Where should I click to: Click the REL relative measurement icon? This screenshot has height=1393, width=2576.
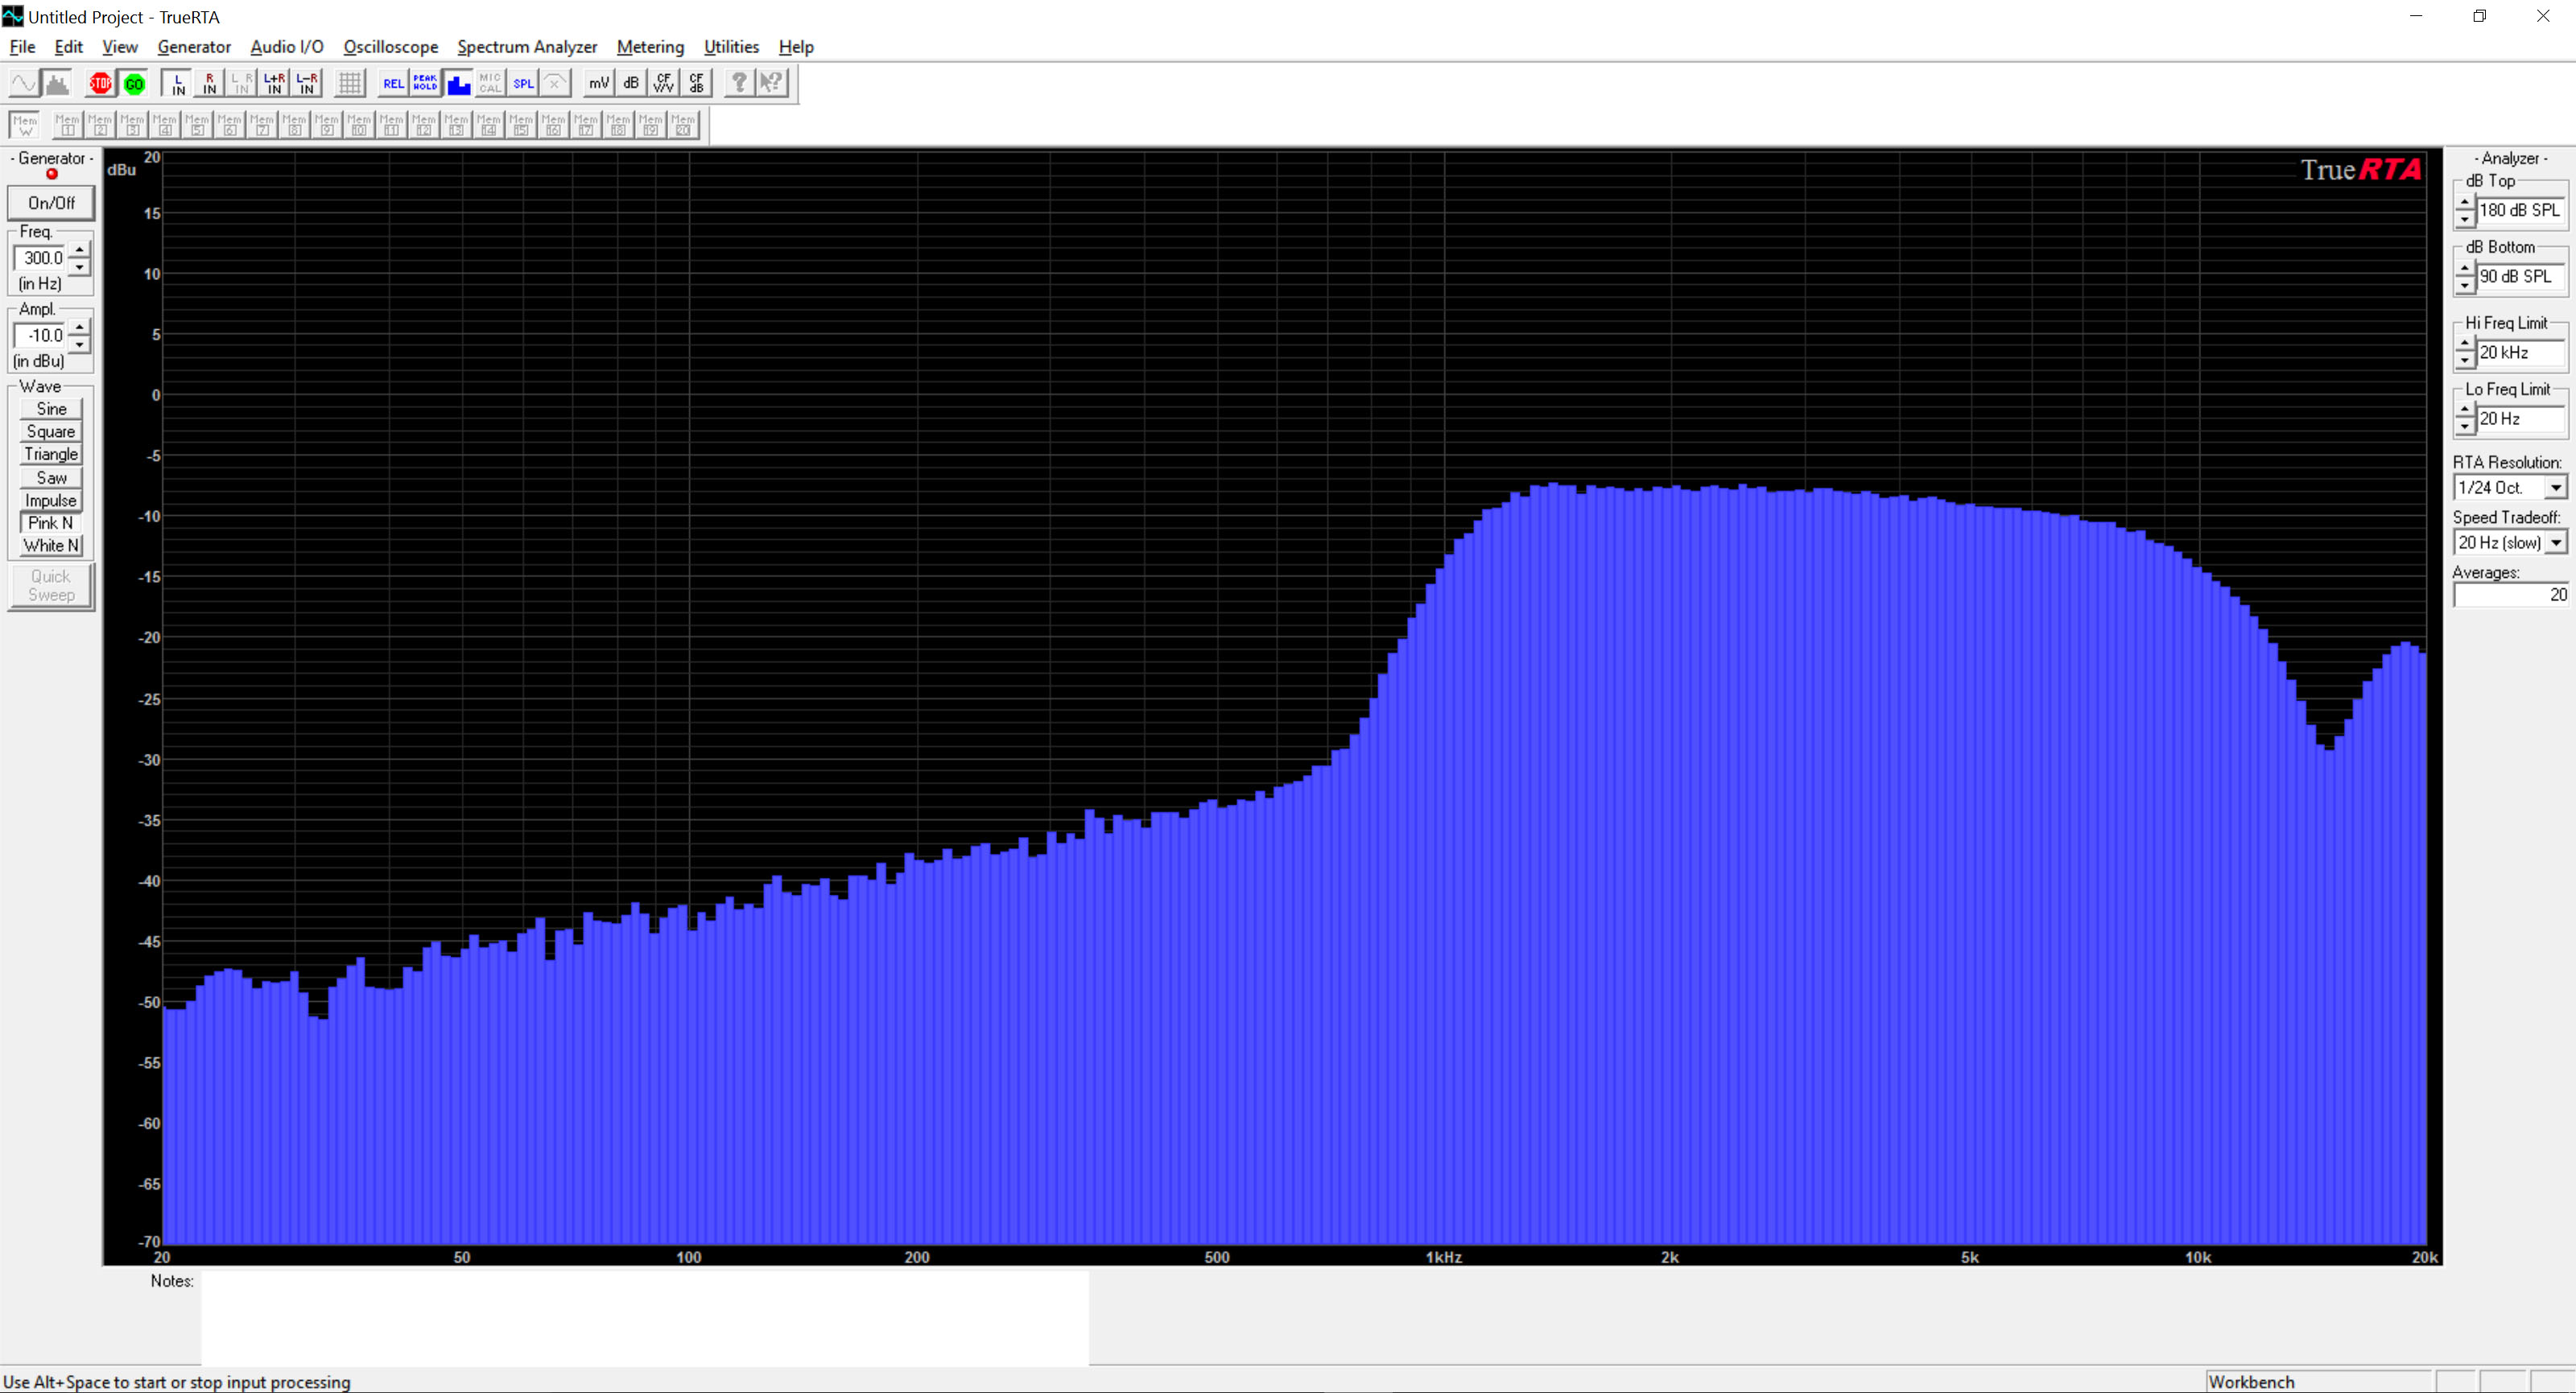pyautogui.click(x=394, y=83)
